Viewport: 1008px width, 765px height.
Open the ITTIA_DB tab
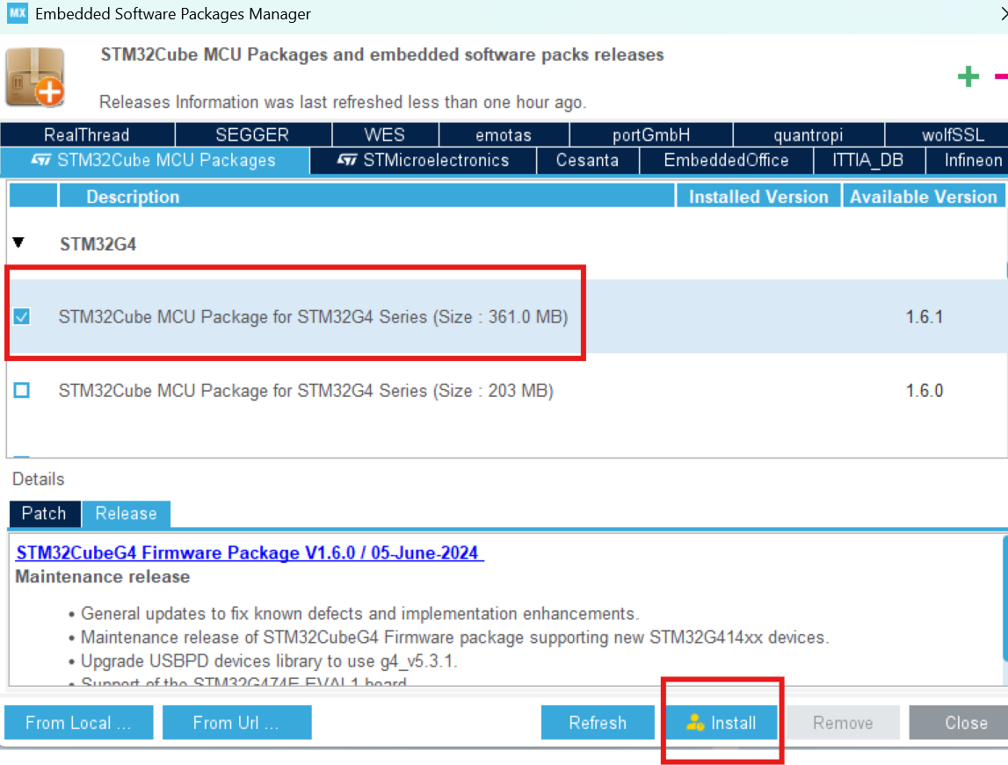coord(868,161)
